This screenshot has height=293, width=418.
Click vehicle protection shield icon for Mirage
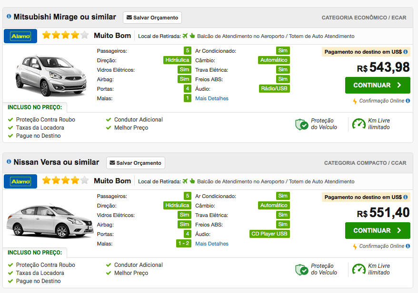[x=302, y=124]
